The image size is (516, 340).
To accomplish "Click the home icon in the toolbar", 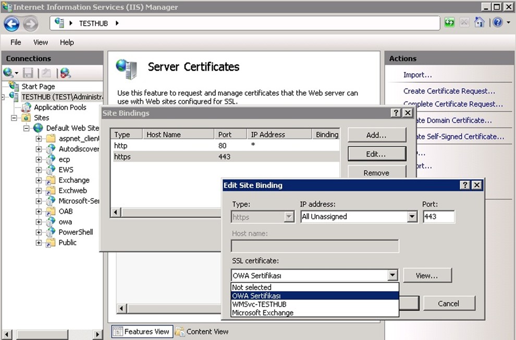I will [480, 23].
